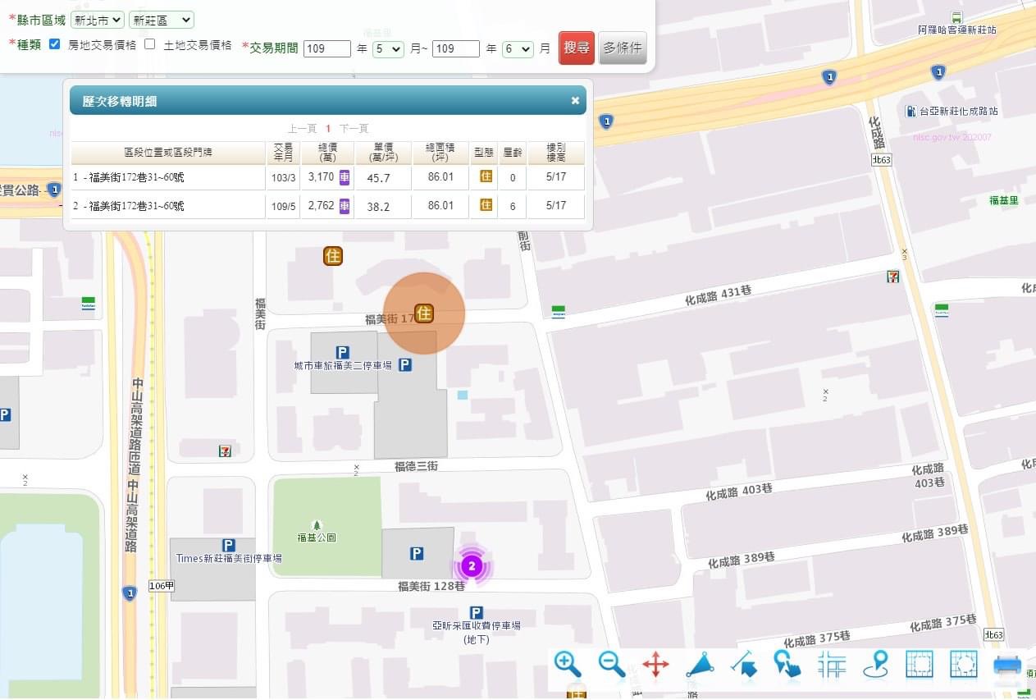Click the 總面積(坪) column header
Viewport: 1036px width, 700px height.
(440, 153)
